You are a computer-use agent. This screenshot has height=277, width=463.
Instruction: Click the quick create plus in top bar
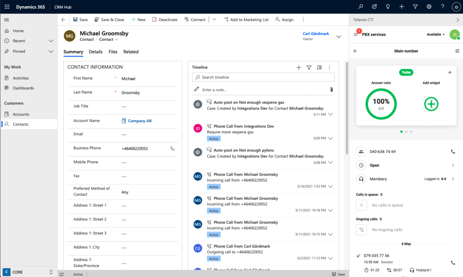point(402,7)
